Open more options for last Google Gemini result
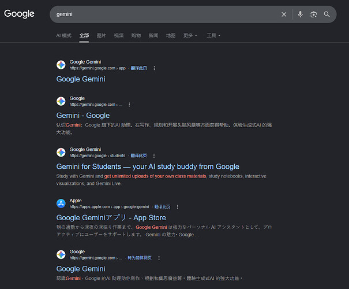 point(159,258)
